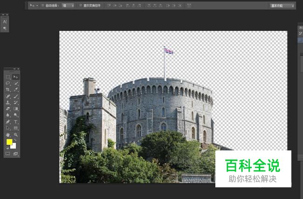Screen dimensions: 303x199
Task: Select the Move tool in tools panel
Action: pos(16,77)
